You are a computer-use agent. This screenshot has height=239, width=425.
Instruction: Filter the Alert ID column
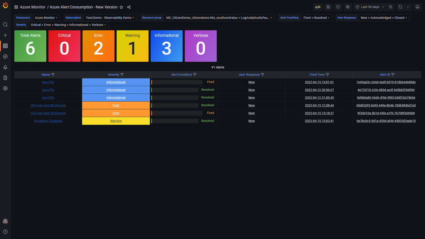click(x=393, y=74)
